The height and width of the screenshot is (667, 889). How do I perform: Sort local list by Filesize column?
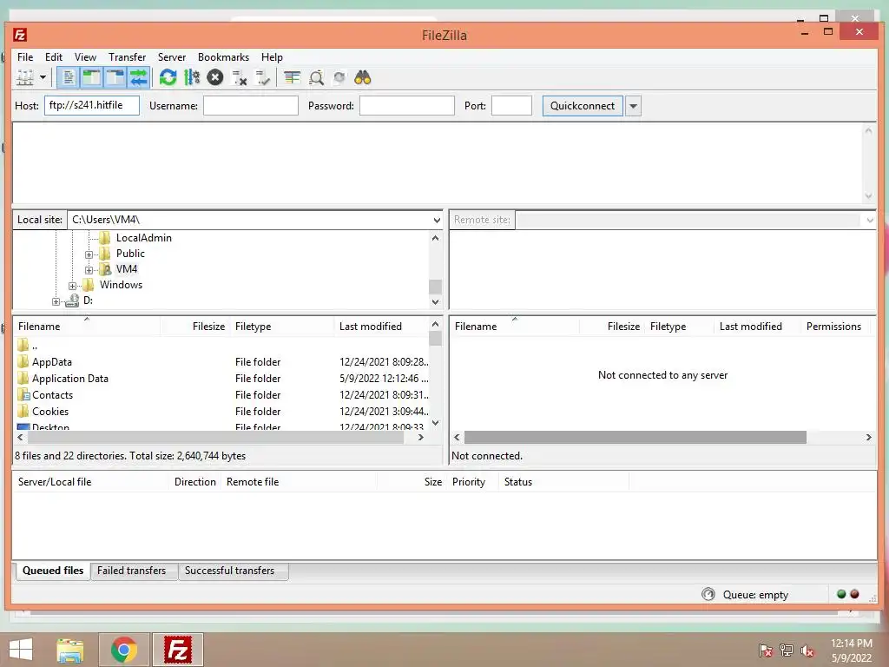(195, 327)
